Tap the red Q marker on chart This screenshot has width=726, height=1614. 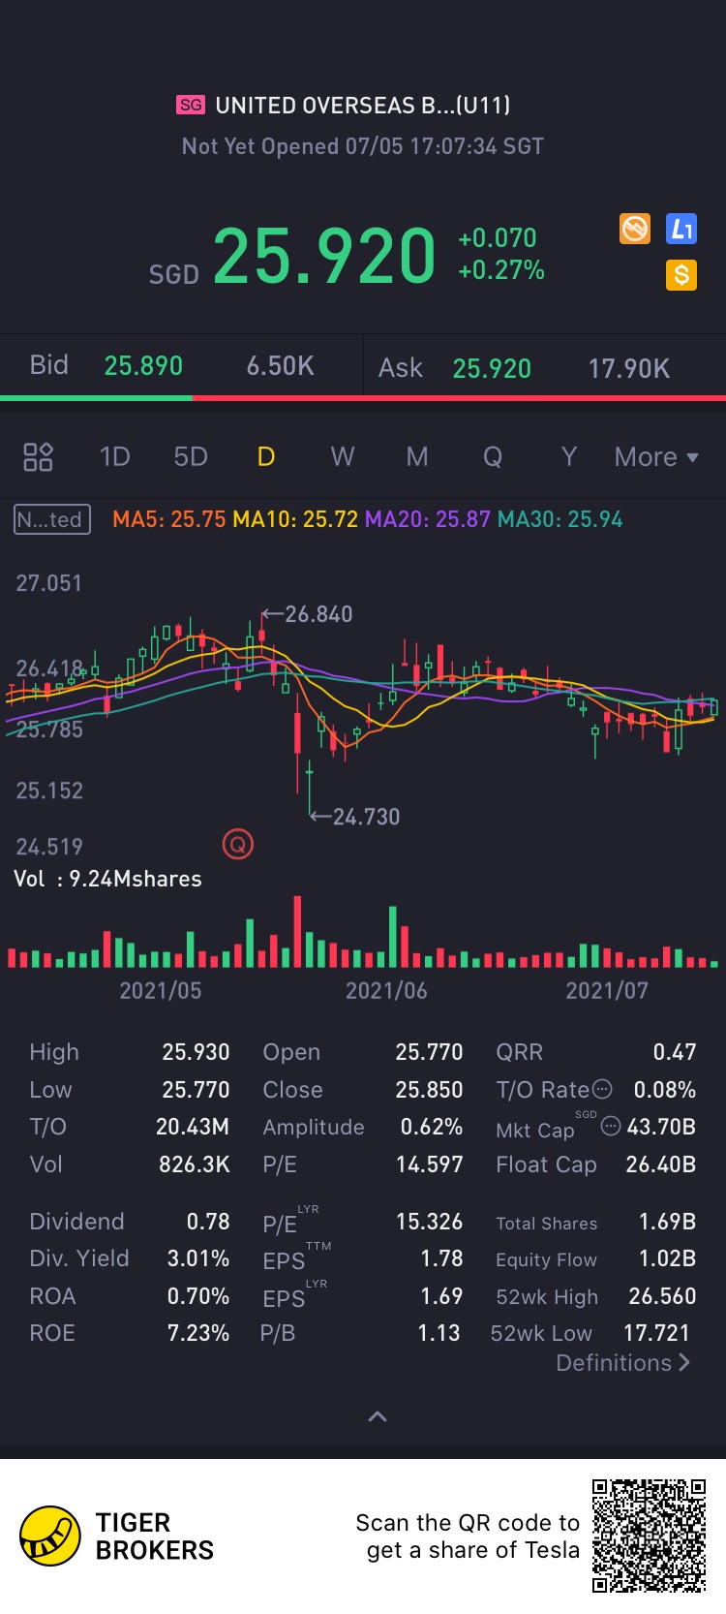237,845
